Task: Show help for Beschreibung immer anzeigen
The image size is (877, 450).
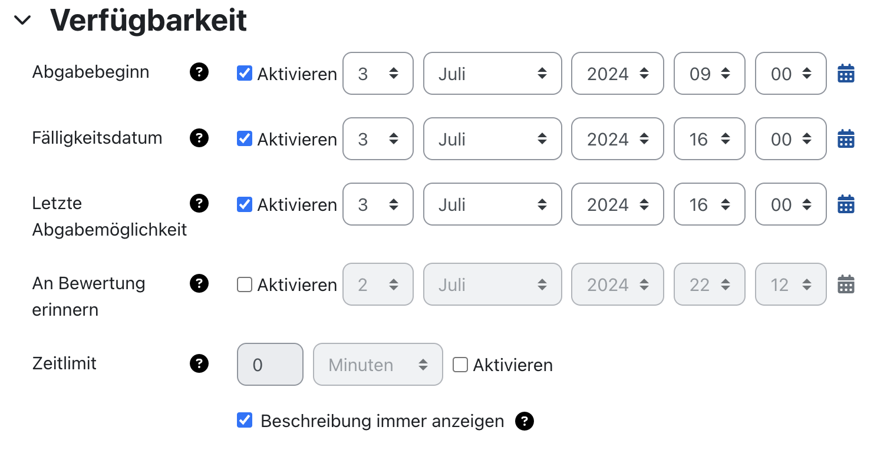Action: [524, 421]
